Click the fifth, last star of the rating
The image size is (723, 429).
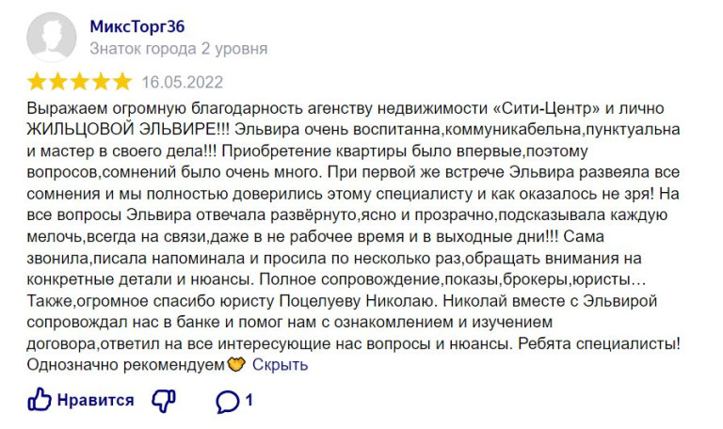pyautogui.click(x=122, y=82)
